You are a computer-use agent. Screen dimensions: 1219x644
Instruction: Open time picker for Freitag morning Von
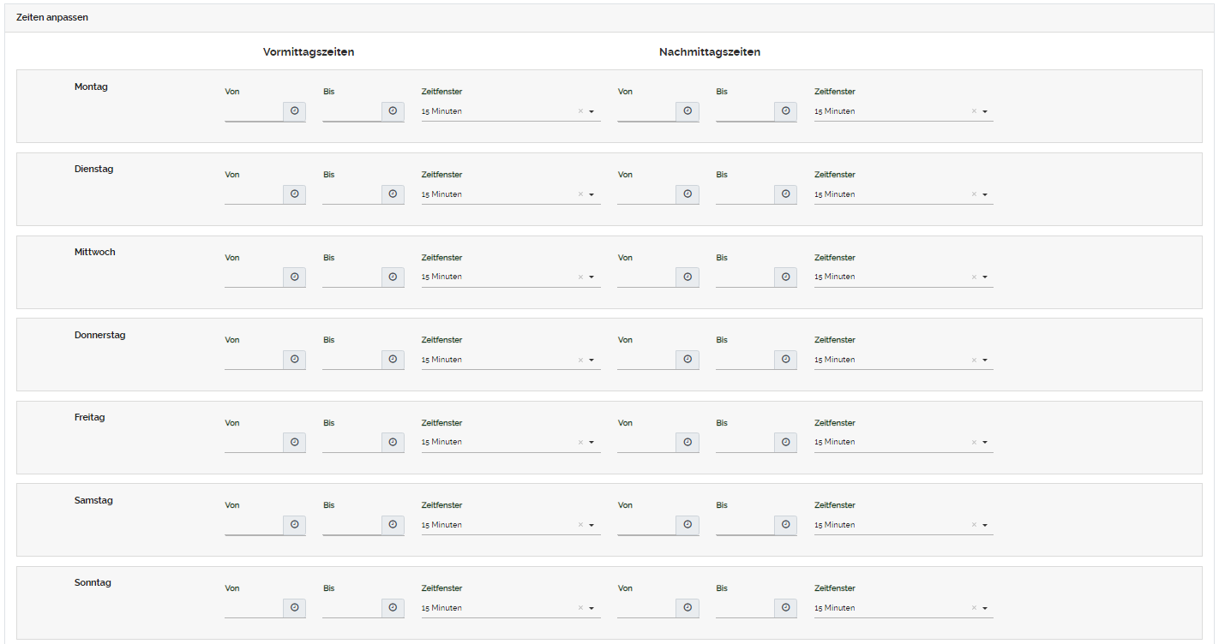click(294, 442)
